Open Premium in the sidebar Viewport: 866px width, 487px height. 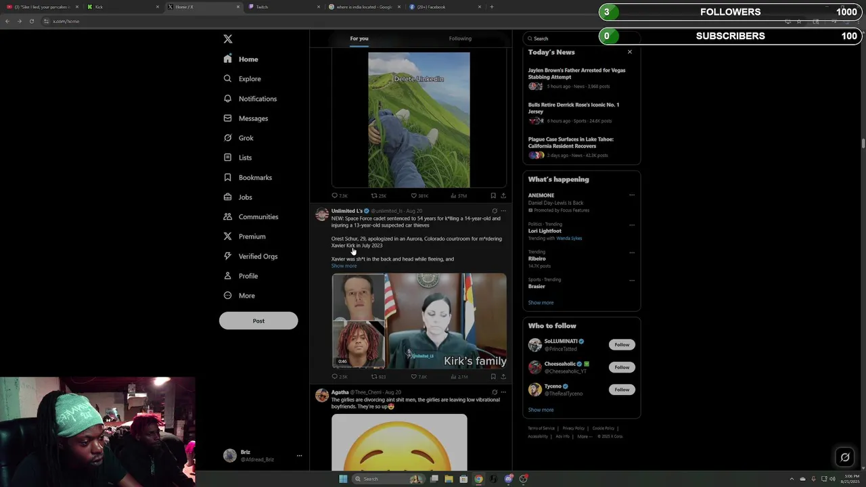pyautogui.click(x=244, y=236)
